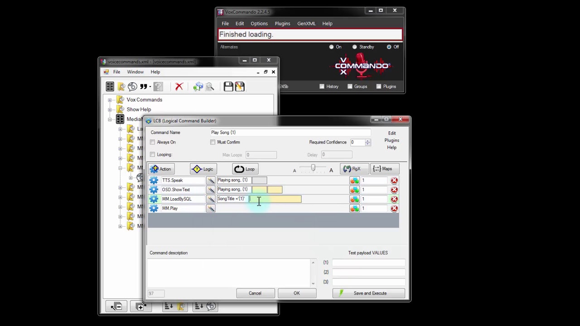Click the magnifier search icon in the toolbar
Image resolution: width=580 pixels, height=326 pixels.
[209, 86]
